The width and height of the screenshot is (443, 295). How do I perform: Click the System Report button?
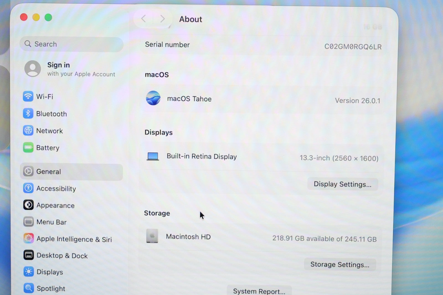[259, 291]
